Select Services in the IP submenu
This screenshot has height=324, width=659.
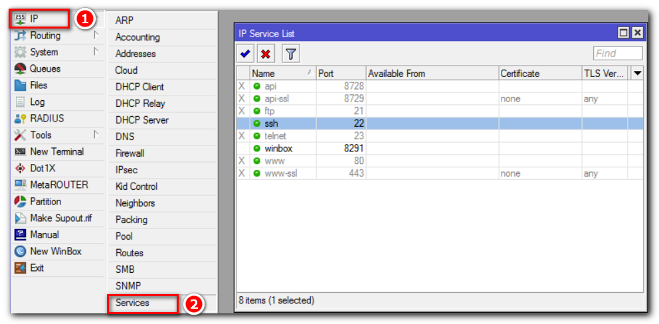pyautogui.click(x=132, y=303)
